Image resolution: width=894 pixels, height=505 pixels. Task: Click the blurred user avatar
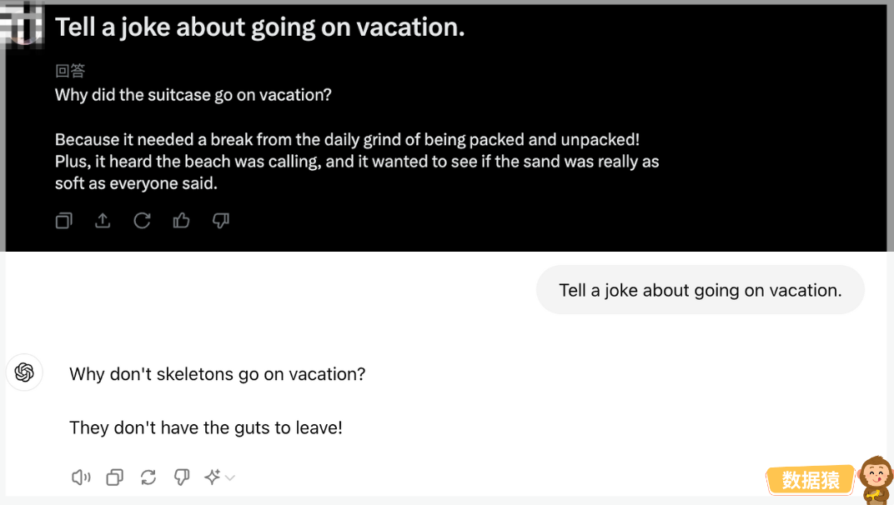click(x=22, y=24)
